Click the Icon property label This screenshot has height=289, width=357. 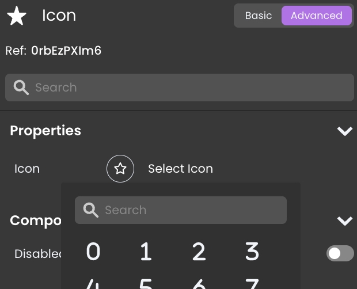(x=27, y=169)
